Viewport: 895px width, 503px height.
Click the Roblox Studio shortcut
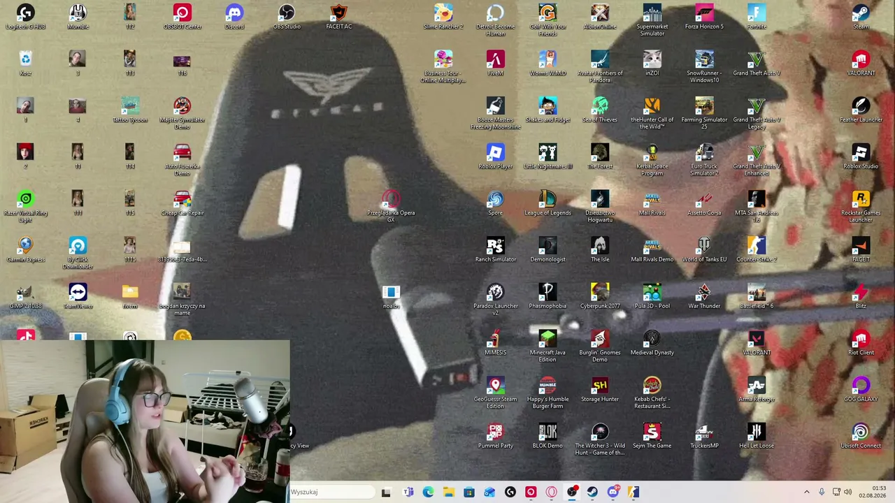(x=861, y=156)
